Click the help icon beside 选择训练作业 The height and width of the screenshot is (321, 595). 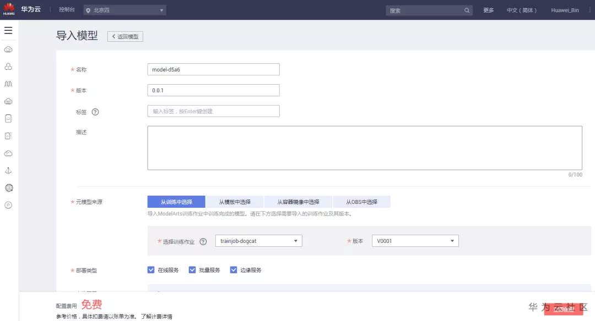tap(203, 241)
